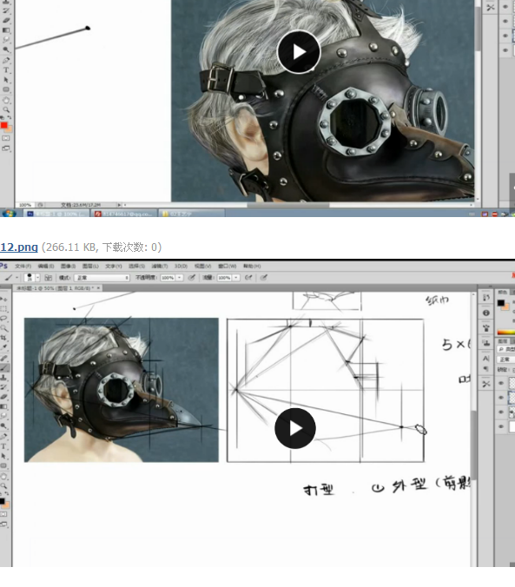
Task: Toggle the brush panel button in options bar
Action: point(49,278)
